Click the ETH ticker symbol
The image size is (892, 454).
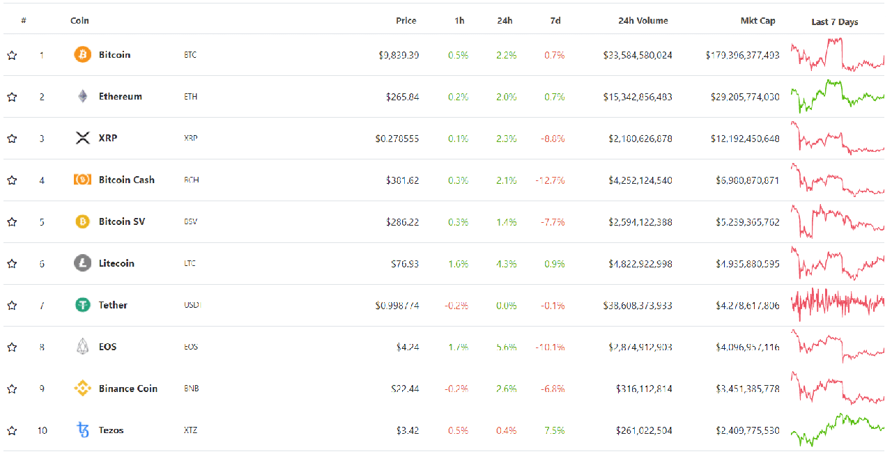pyautogui.click(x=191, y=97)
